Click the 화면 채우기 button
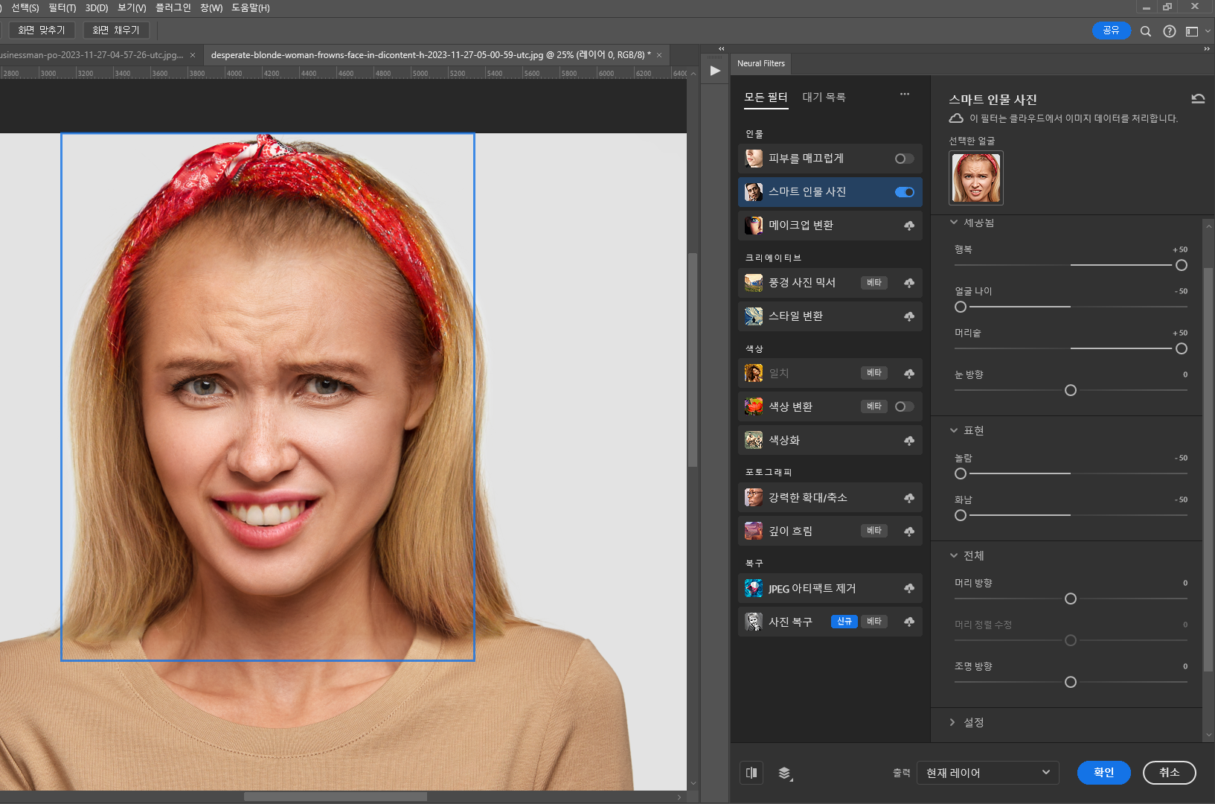Screen dimensions: 1215x804 click(x=116, y=30)
